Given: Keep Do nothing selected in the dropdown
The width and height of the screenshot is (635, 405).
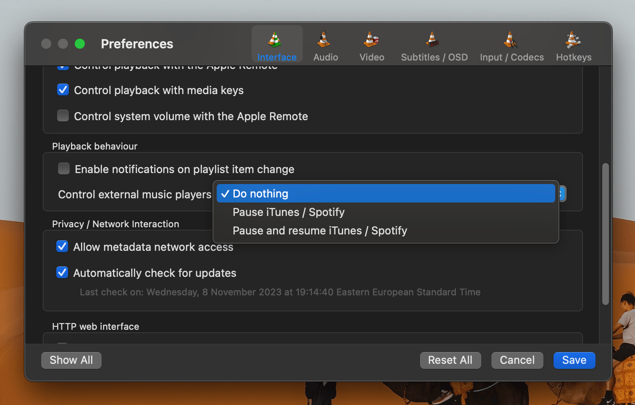Looking at the screenshot, I should coord(260,193).
